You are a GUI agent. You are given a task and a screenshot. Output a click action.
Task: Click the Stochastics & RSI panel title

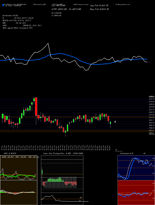pos(133,153)
